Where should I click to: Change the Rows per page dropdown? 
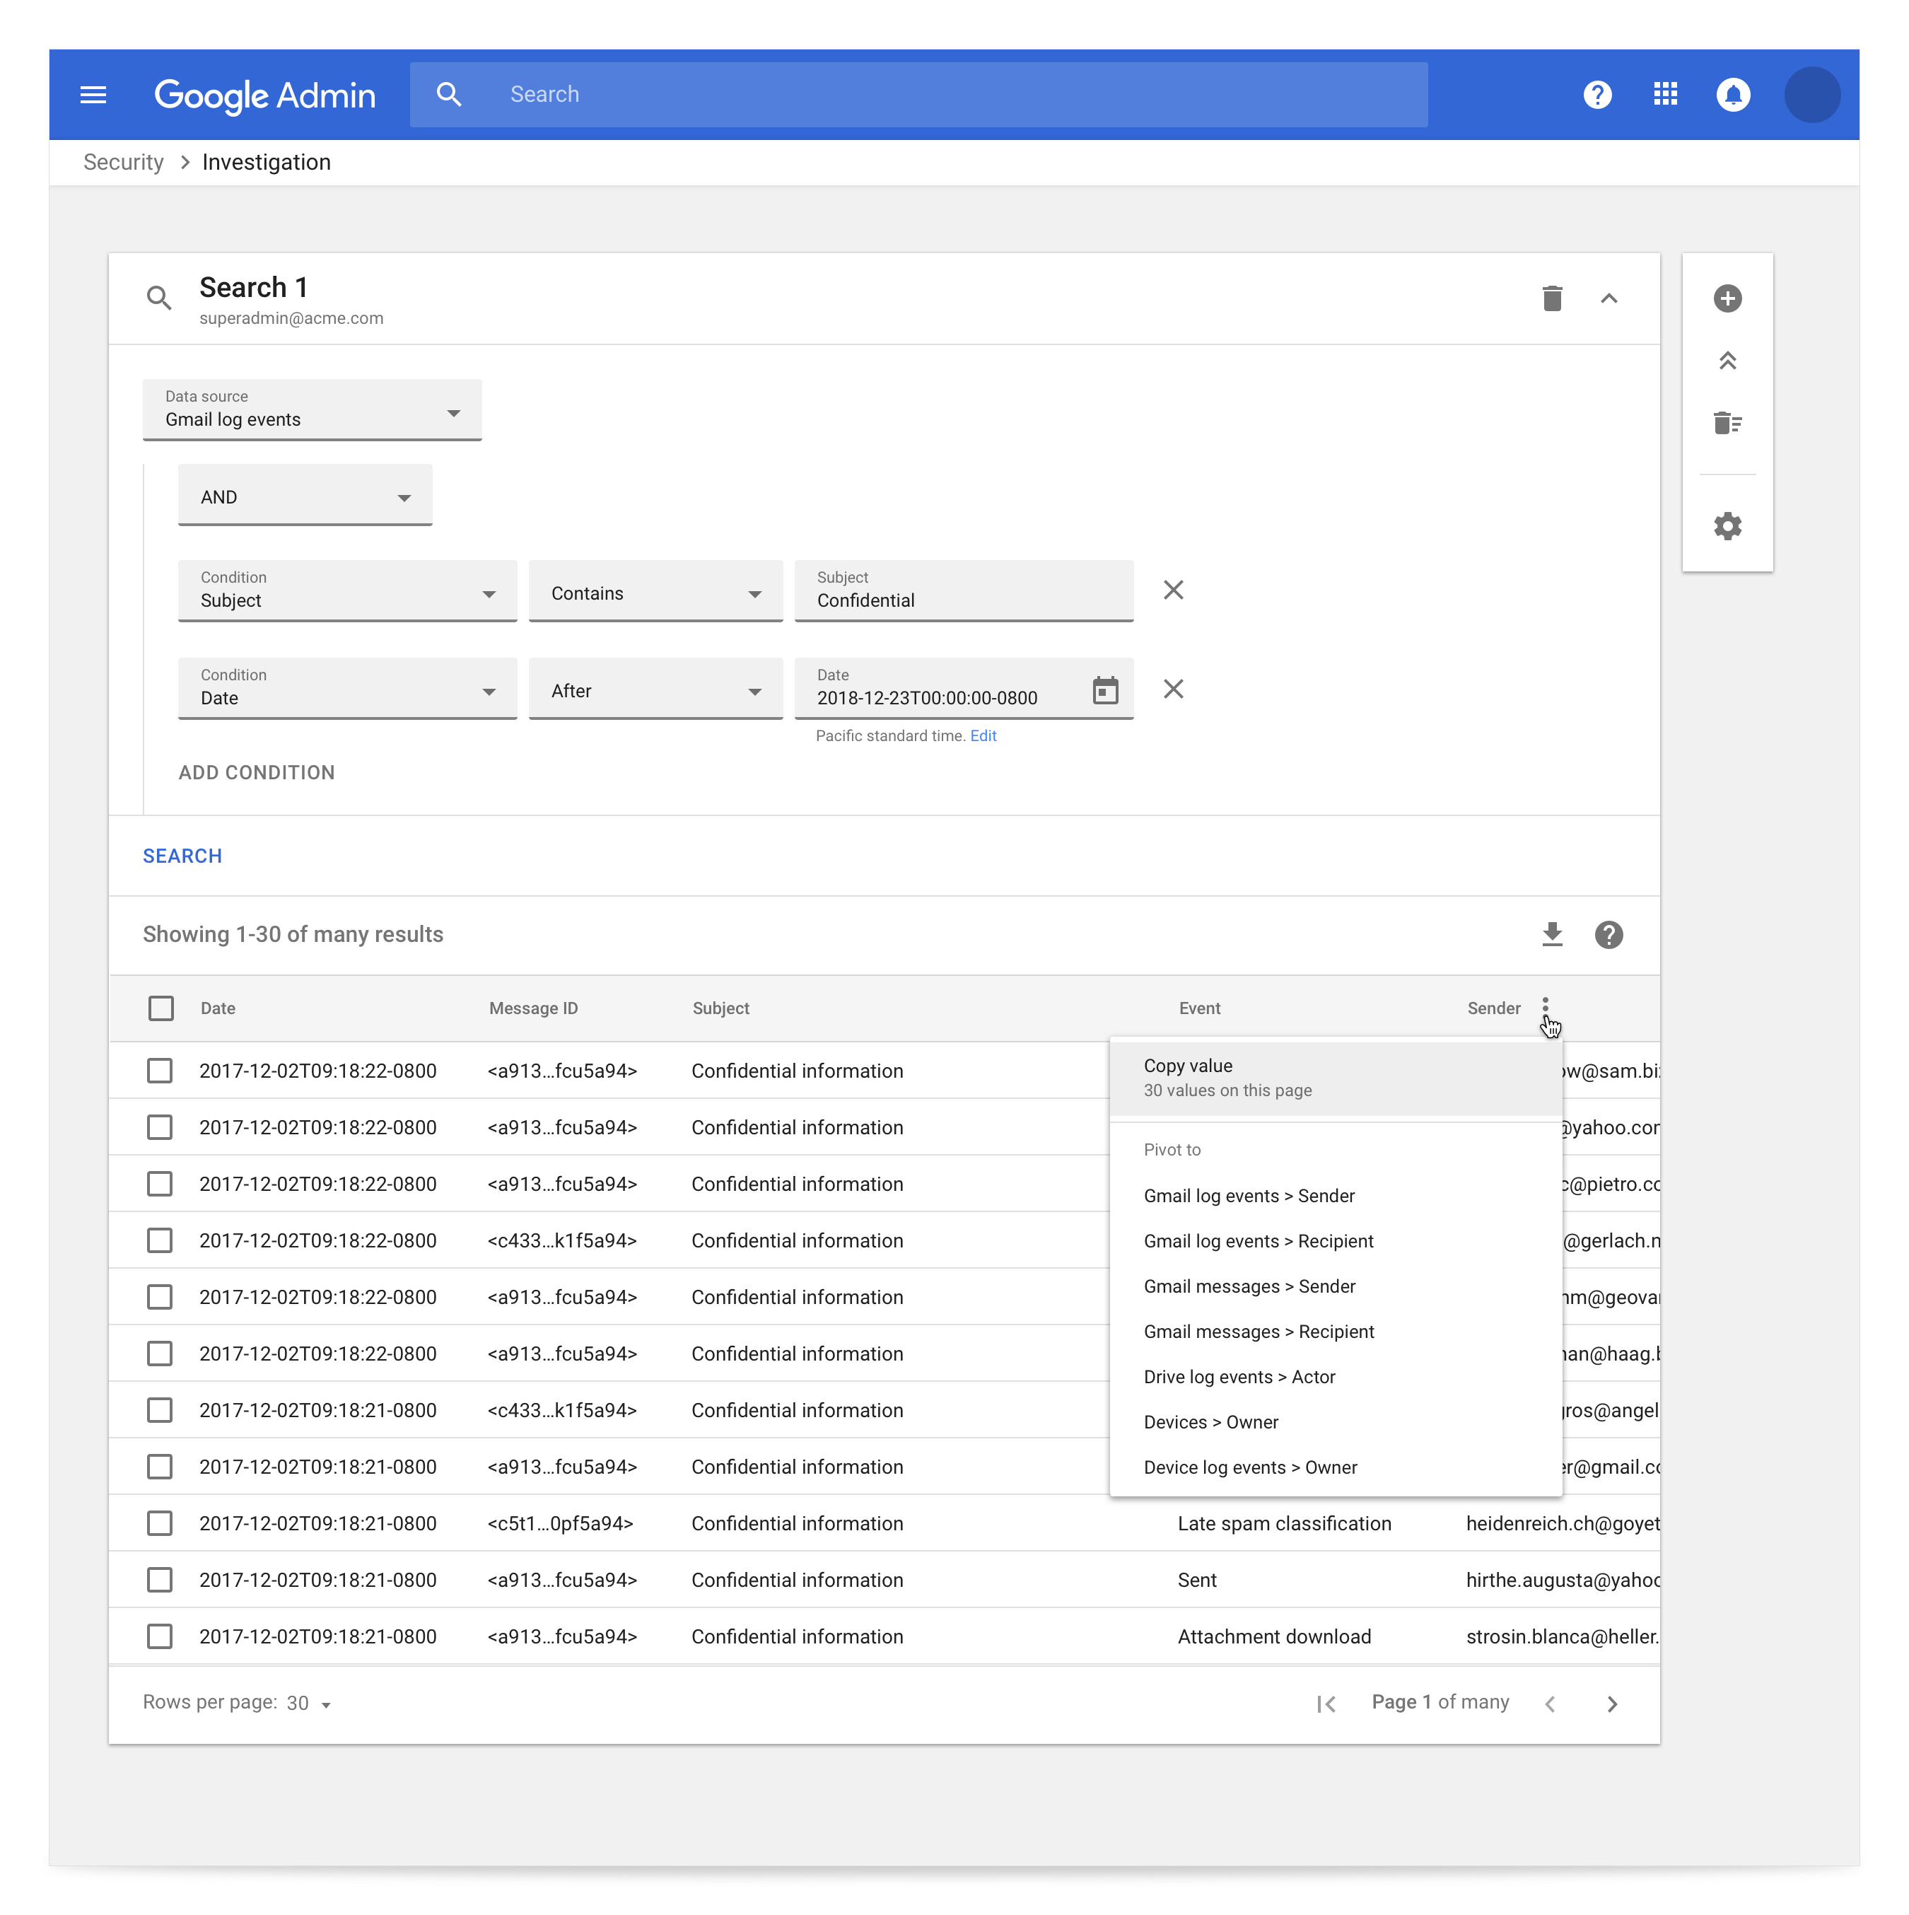(x=308, y=1703)
